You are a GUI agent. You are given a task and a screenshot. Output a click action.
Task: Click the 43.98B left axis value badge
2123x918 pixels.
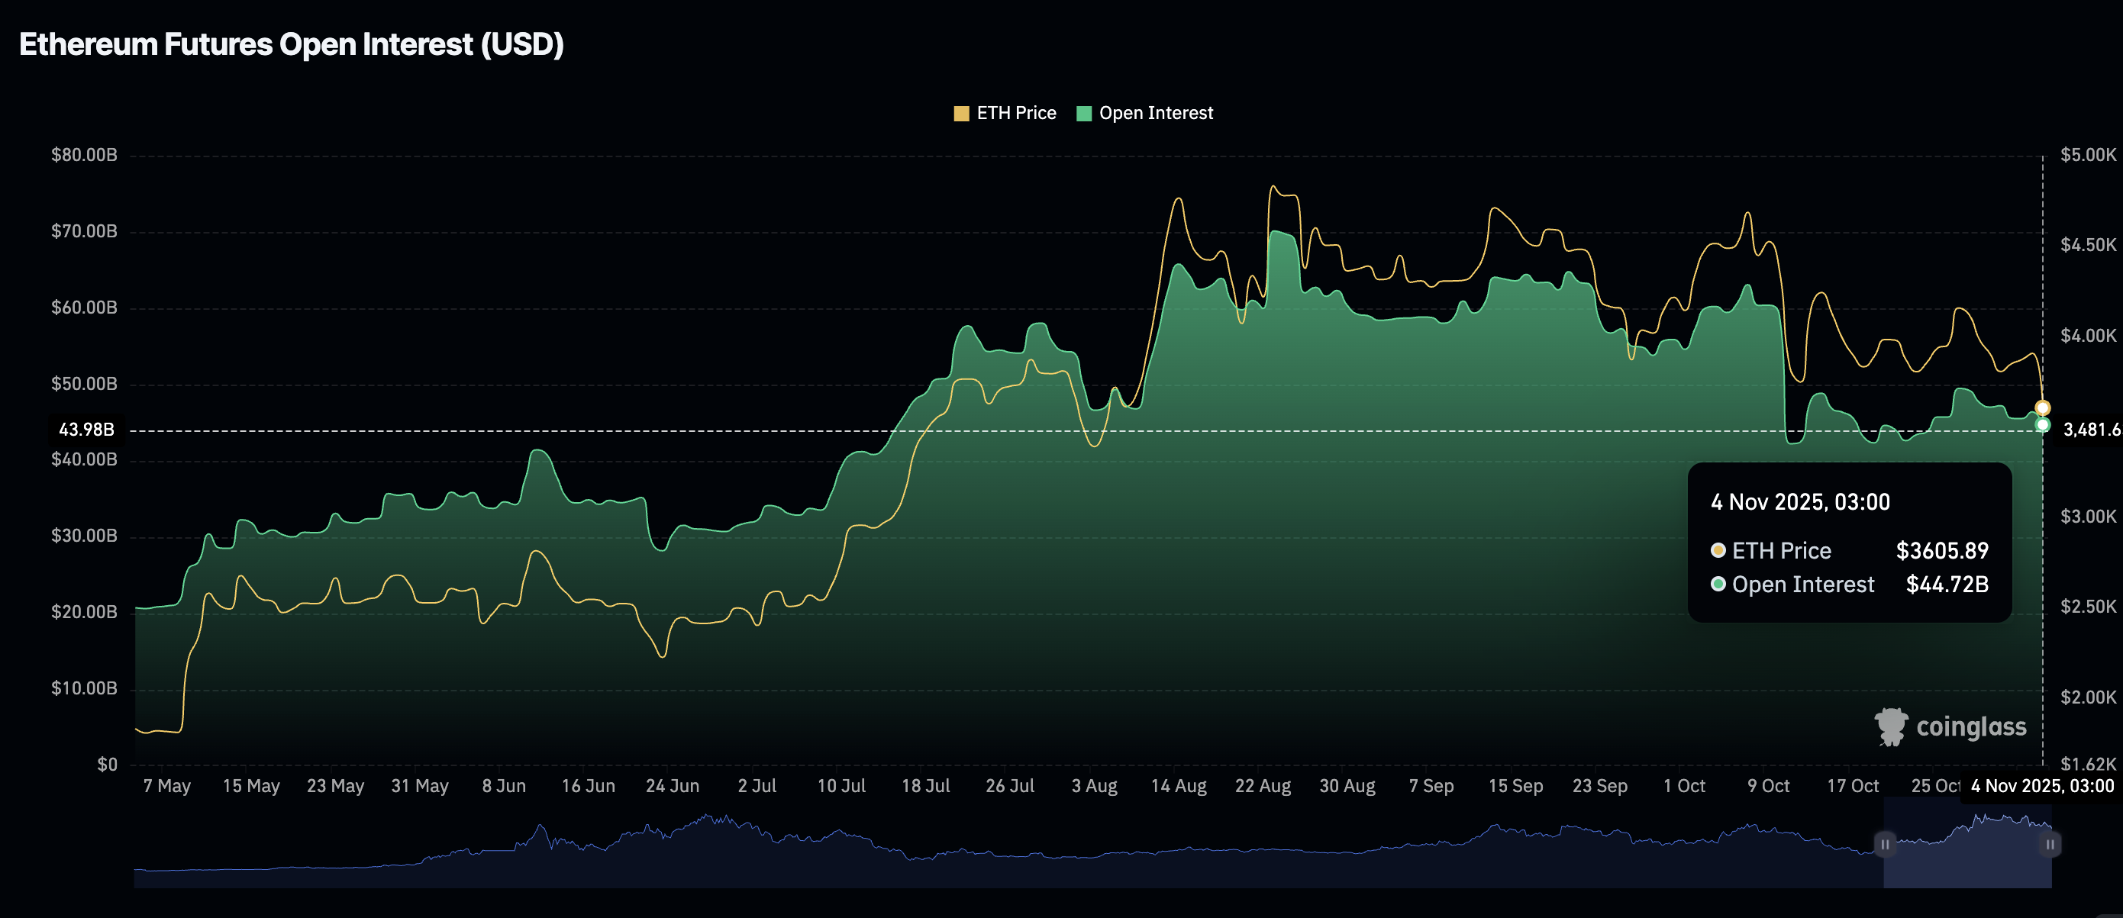[86, 430]
